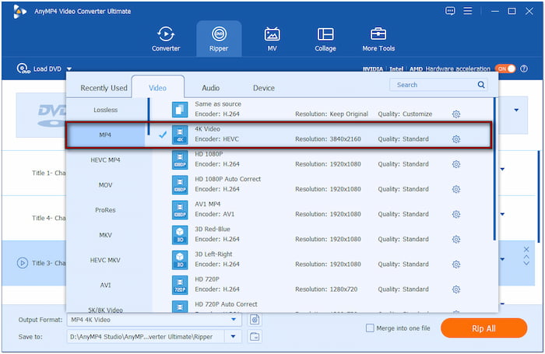The height and width of the screenshot is (354, 545).
Task: Open settings gear for AV1 MP4 profile
Action: click(456, 214)
